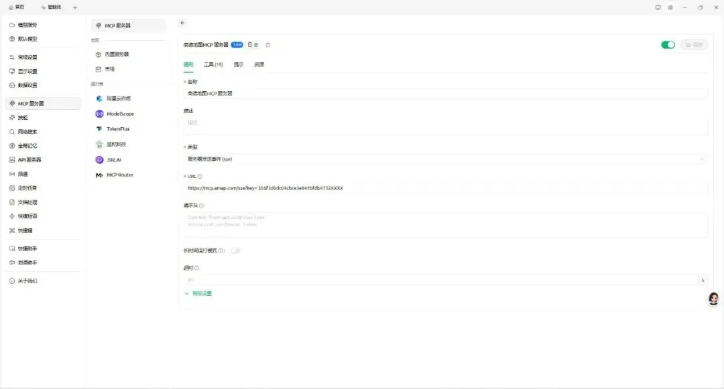Image resolution: width=724 pixels, height=389 pixels.
Task: Click the monitor icon in the title bar
Action: [x=658, y=7]
